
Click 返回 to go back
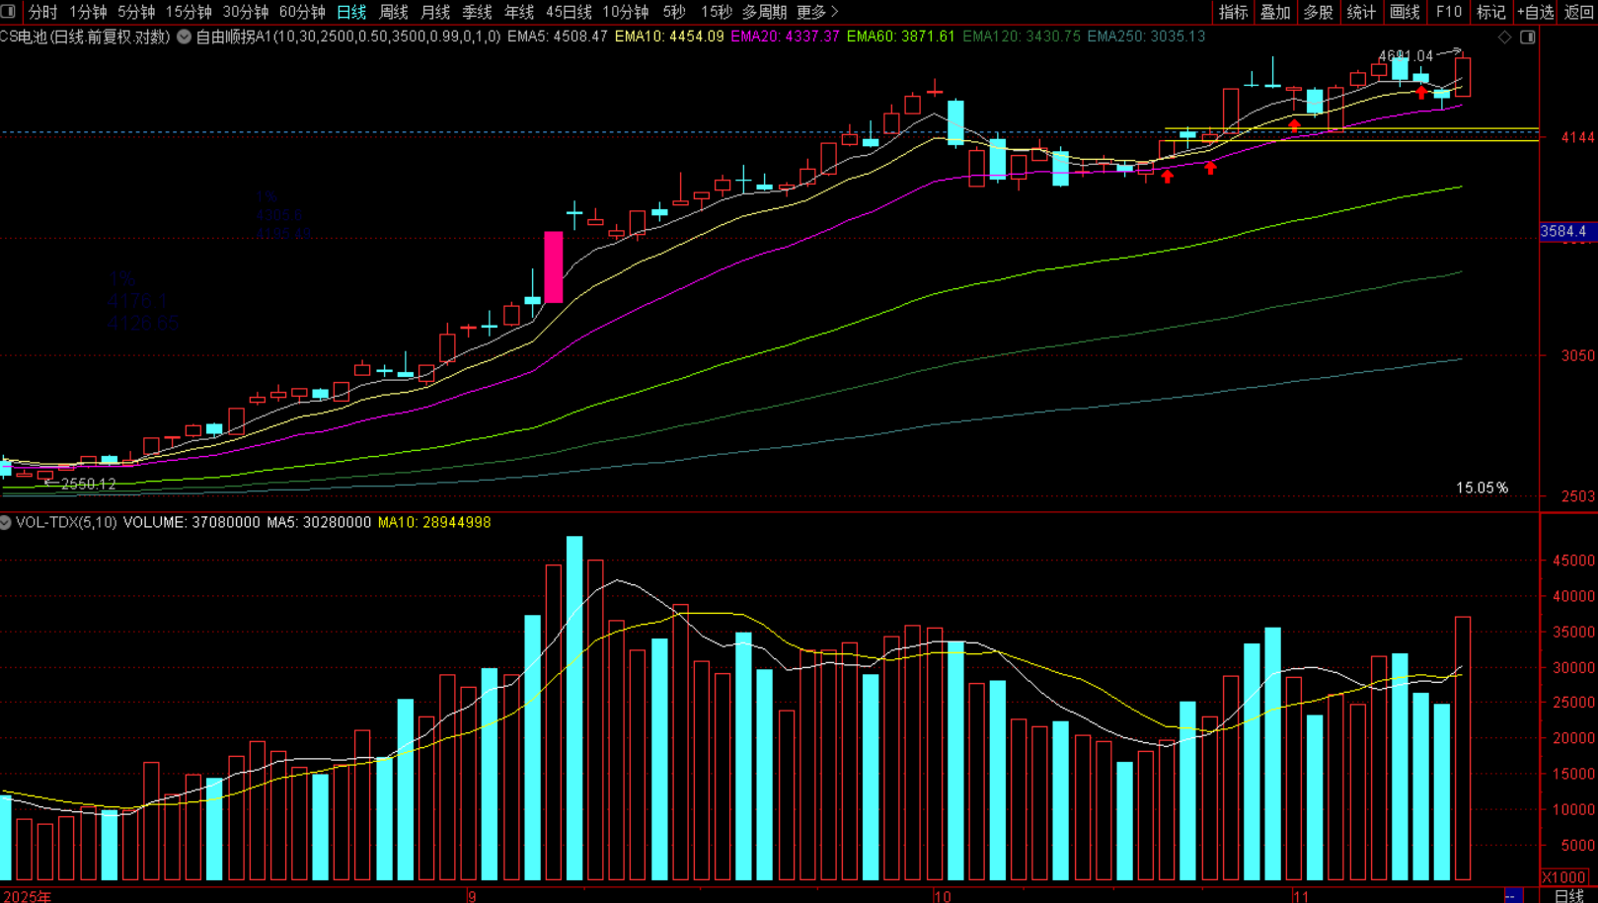(1579, 12)
